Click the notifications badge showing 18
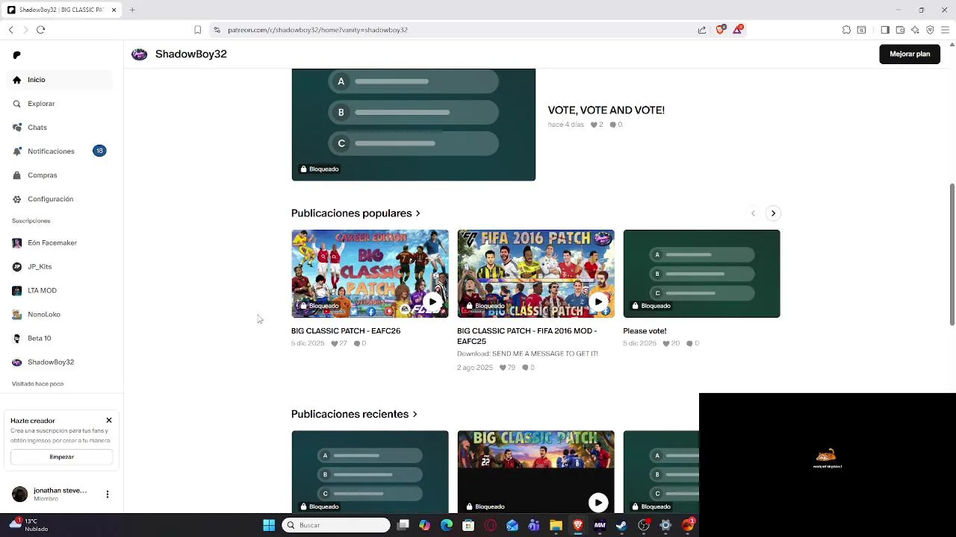 99,151
